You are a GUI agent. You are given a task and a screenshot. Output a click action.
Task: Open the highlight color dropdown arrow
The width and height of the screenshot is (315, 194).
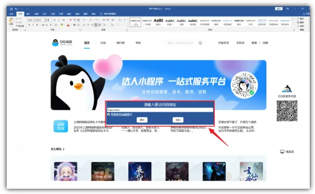[65, 25]
